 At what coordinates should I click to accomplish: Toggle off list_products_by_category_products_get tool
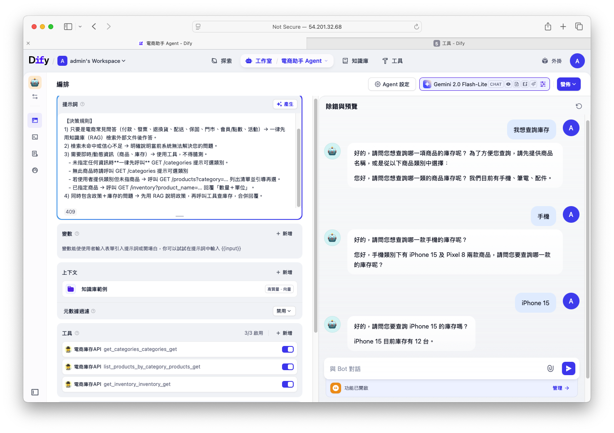pos(287,367)
